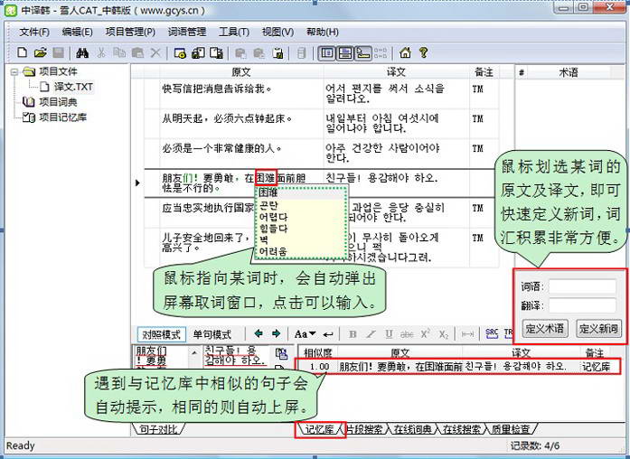Switch to 单句模式 view mode
The height and width of the screenshot is (459, 630).
[x=212, y=334]
